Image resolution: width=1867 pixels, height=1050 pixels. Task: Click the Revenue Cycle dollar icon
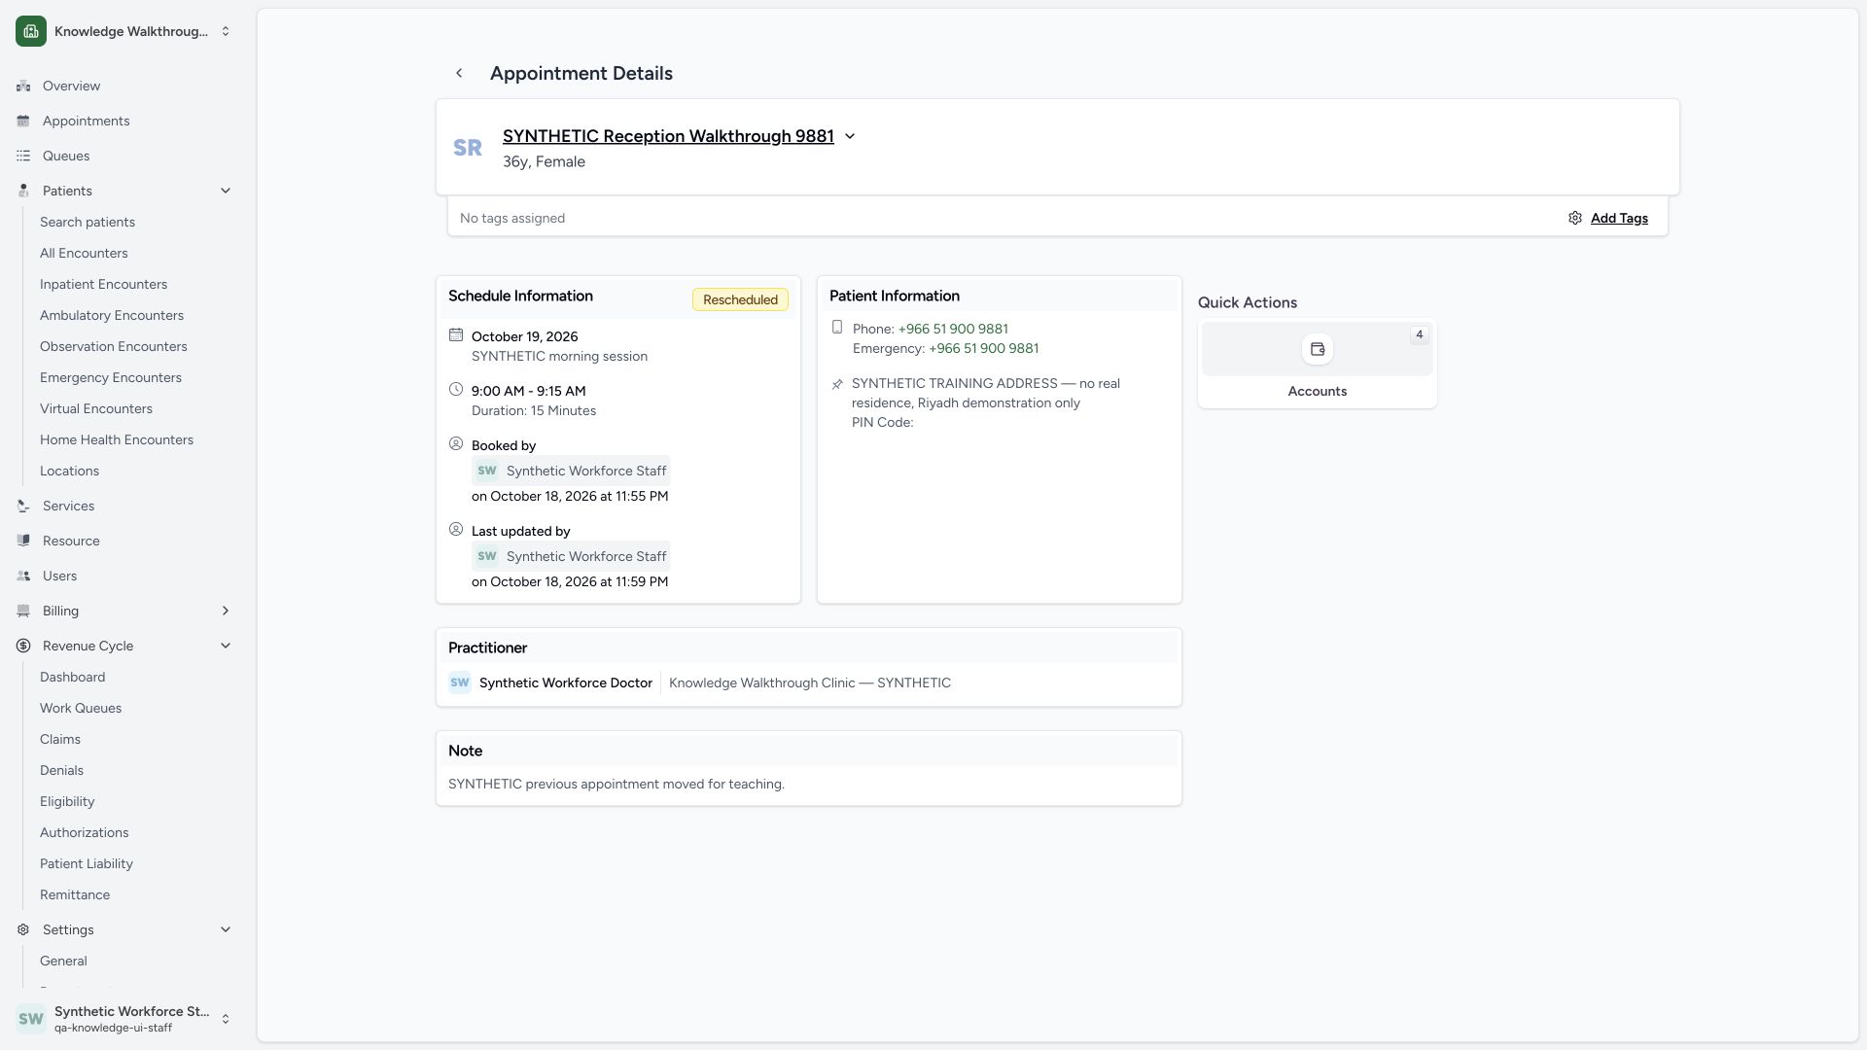click(23, 646)
